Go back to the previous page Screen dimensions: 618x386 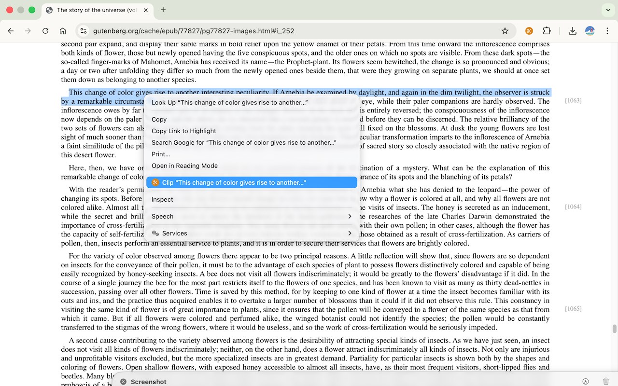[11, 31]
